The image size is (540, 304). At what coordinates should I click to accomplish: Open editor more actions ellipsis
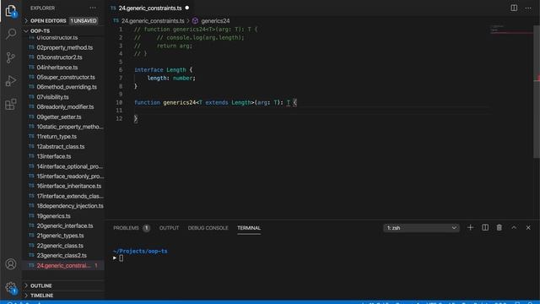pos(528,8)
